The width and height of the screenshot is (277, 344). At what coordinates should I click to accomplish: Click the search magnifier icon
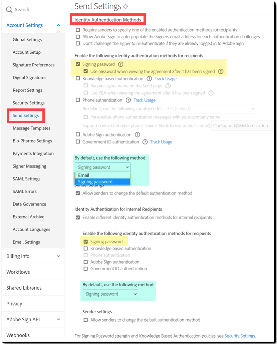pos(9,10)
